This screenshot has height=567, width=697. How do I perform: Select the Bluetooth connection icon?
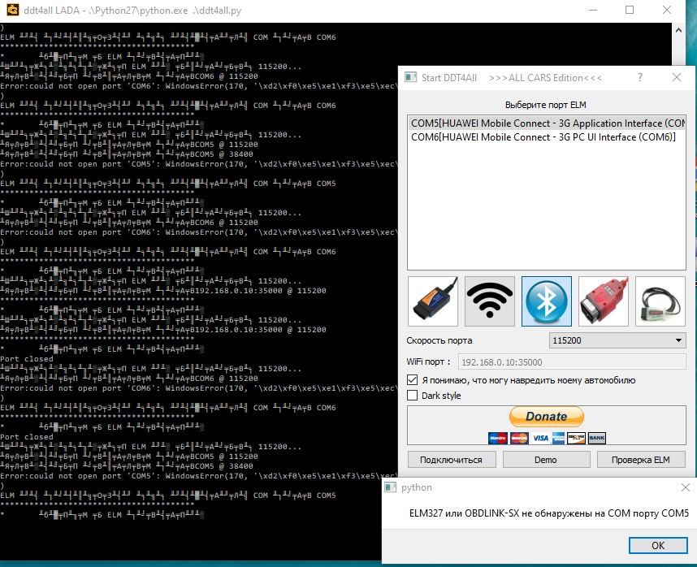[546, 301]
